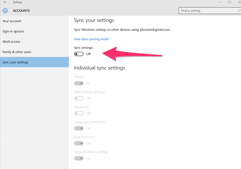The image size is (241, 169).
Task: Open Family & other users section
Action: (x=35, y=52)
